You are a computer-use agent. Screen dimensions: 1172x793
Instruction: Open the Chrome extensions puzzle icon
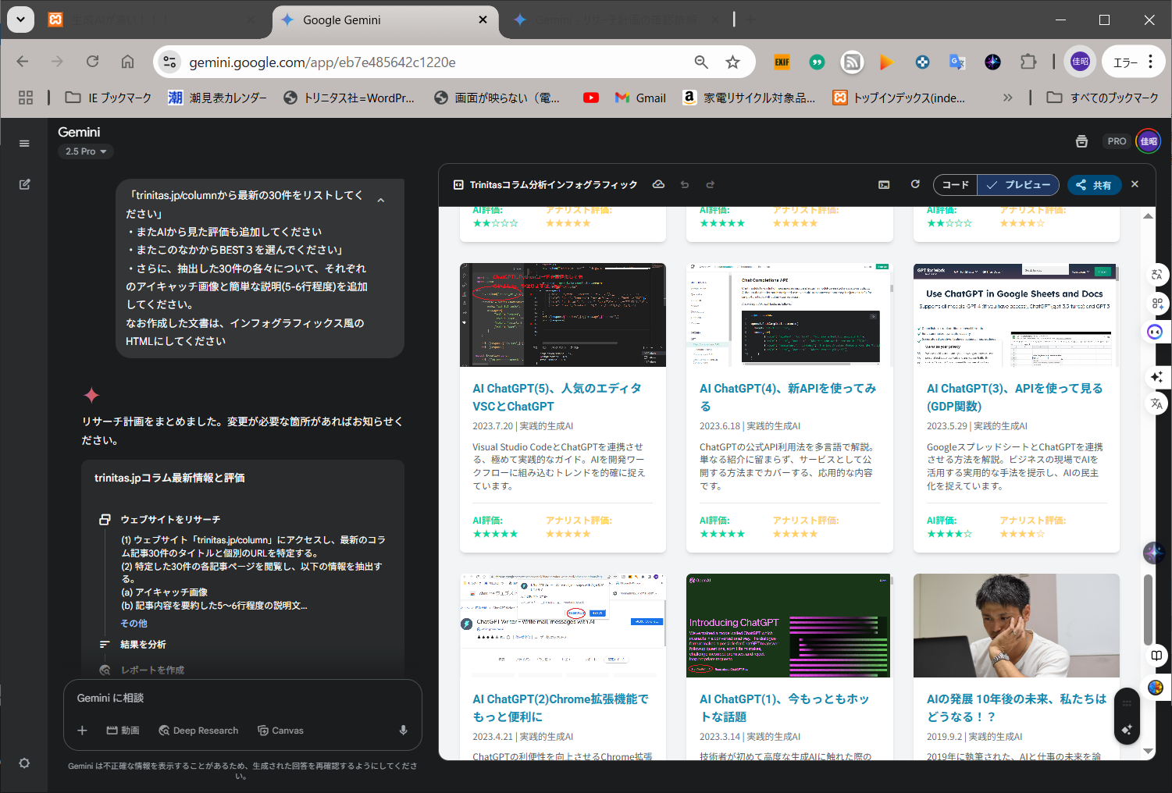(x=1028, y=62)
